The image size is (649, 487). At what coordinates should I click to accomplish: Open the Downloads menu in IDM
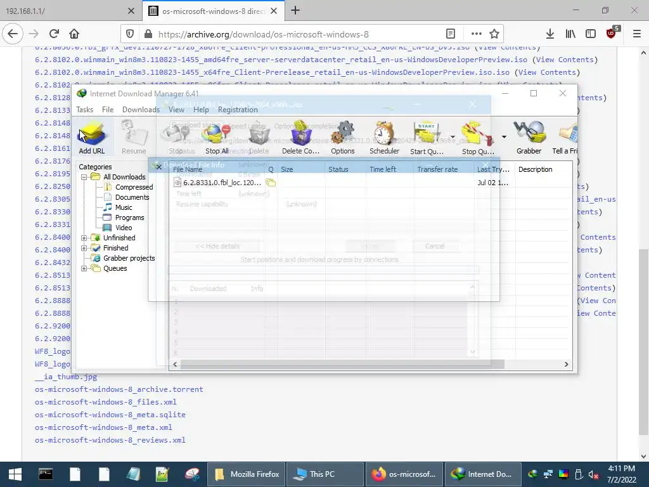(x=141, y=110)
